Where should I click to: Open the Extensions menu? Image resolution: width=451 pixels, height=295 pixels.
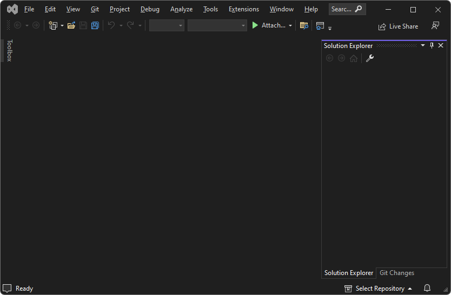point(244,9)
